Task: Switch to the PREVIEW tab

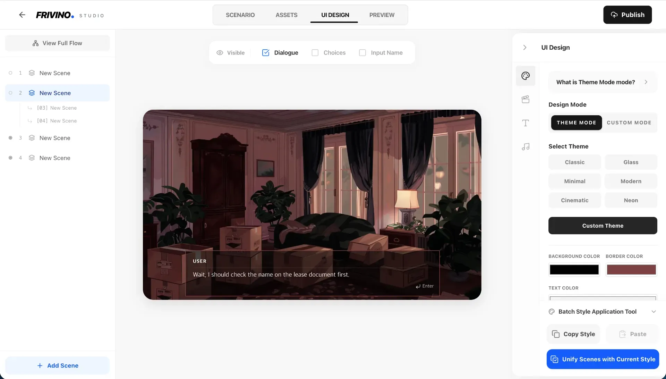Action: point(382,15)
